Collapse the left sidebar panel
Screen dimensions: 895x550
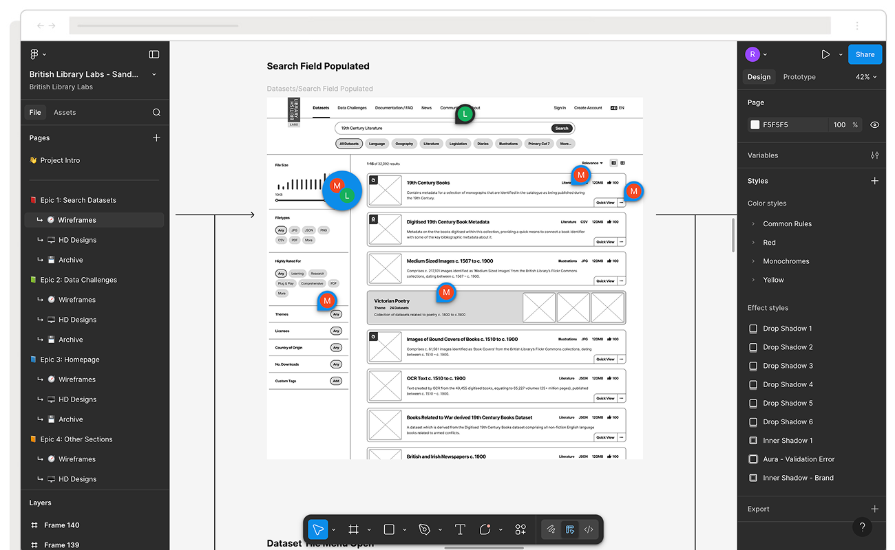[154, 54]
